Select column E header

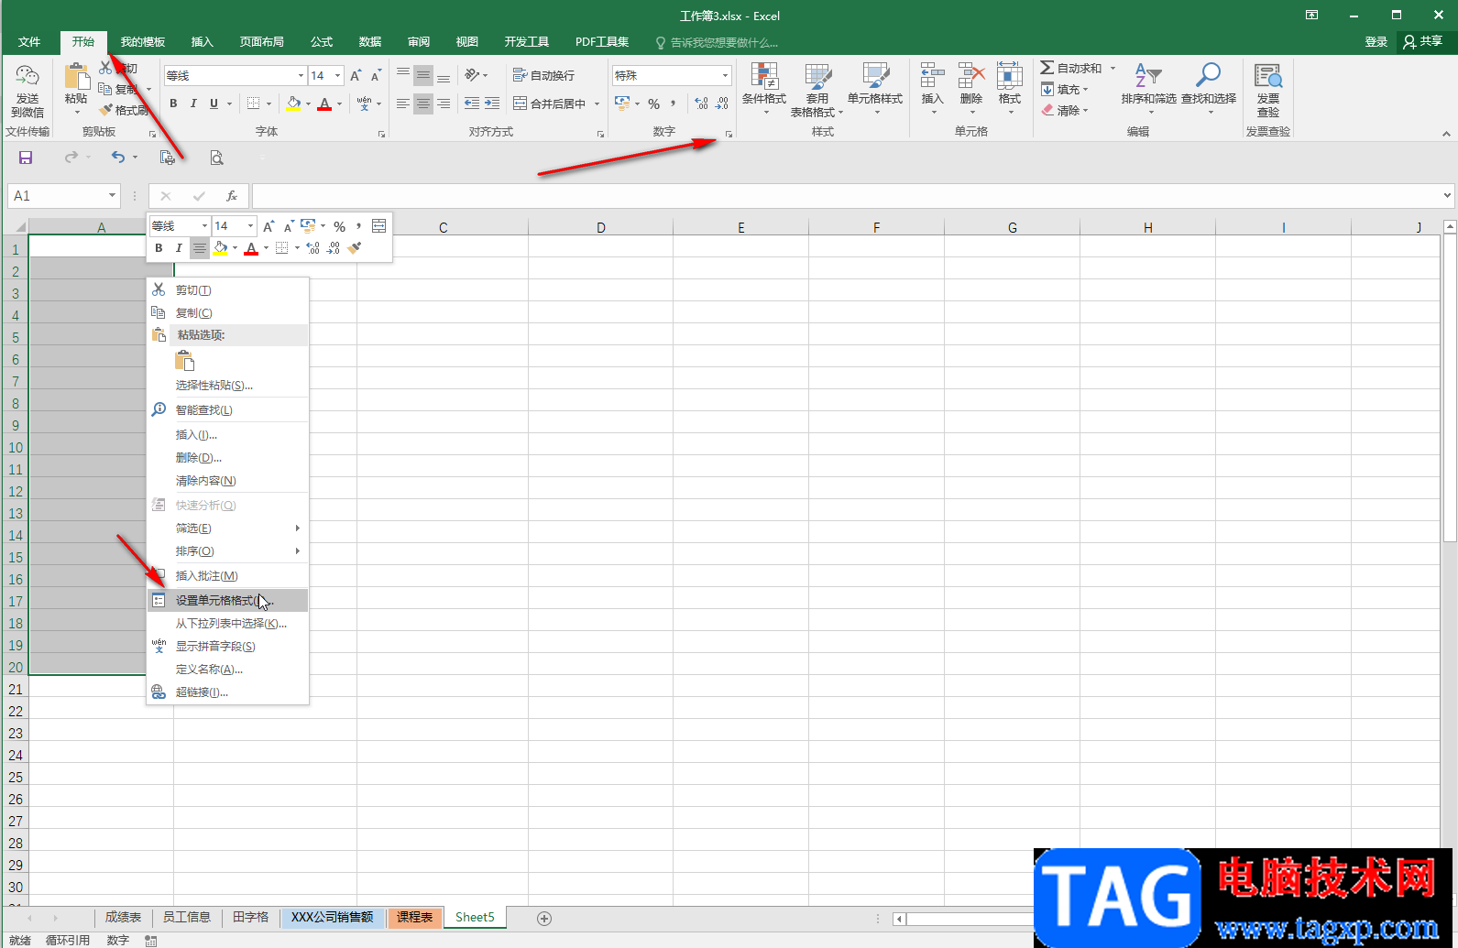(740, 227)
